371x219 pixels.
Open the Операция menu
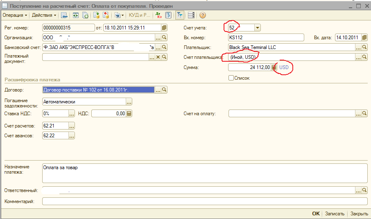[x=15, y=16]
